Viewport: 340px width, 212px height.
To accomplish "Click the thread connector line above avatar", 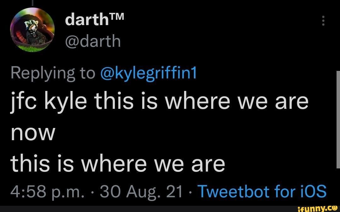I will click(x=32, y=3).
